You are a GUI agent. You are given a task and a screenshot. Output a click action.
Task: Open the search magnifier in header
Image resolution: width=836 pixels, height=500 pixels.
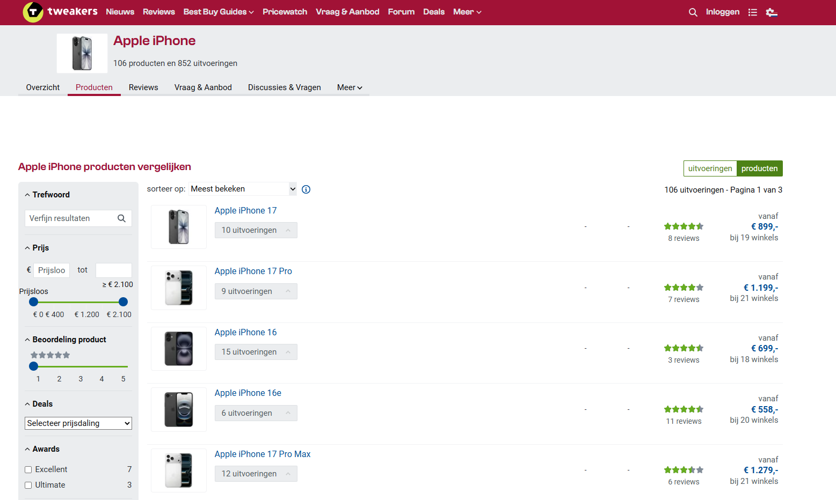tap(693, 12)
